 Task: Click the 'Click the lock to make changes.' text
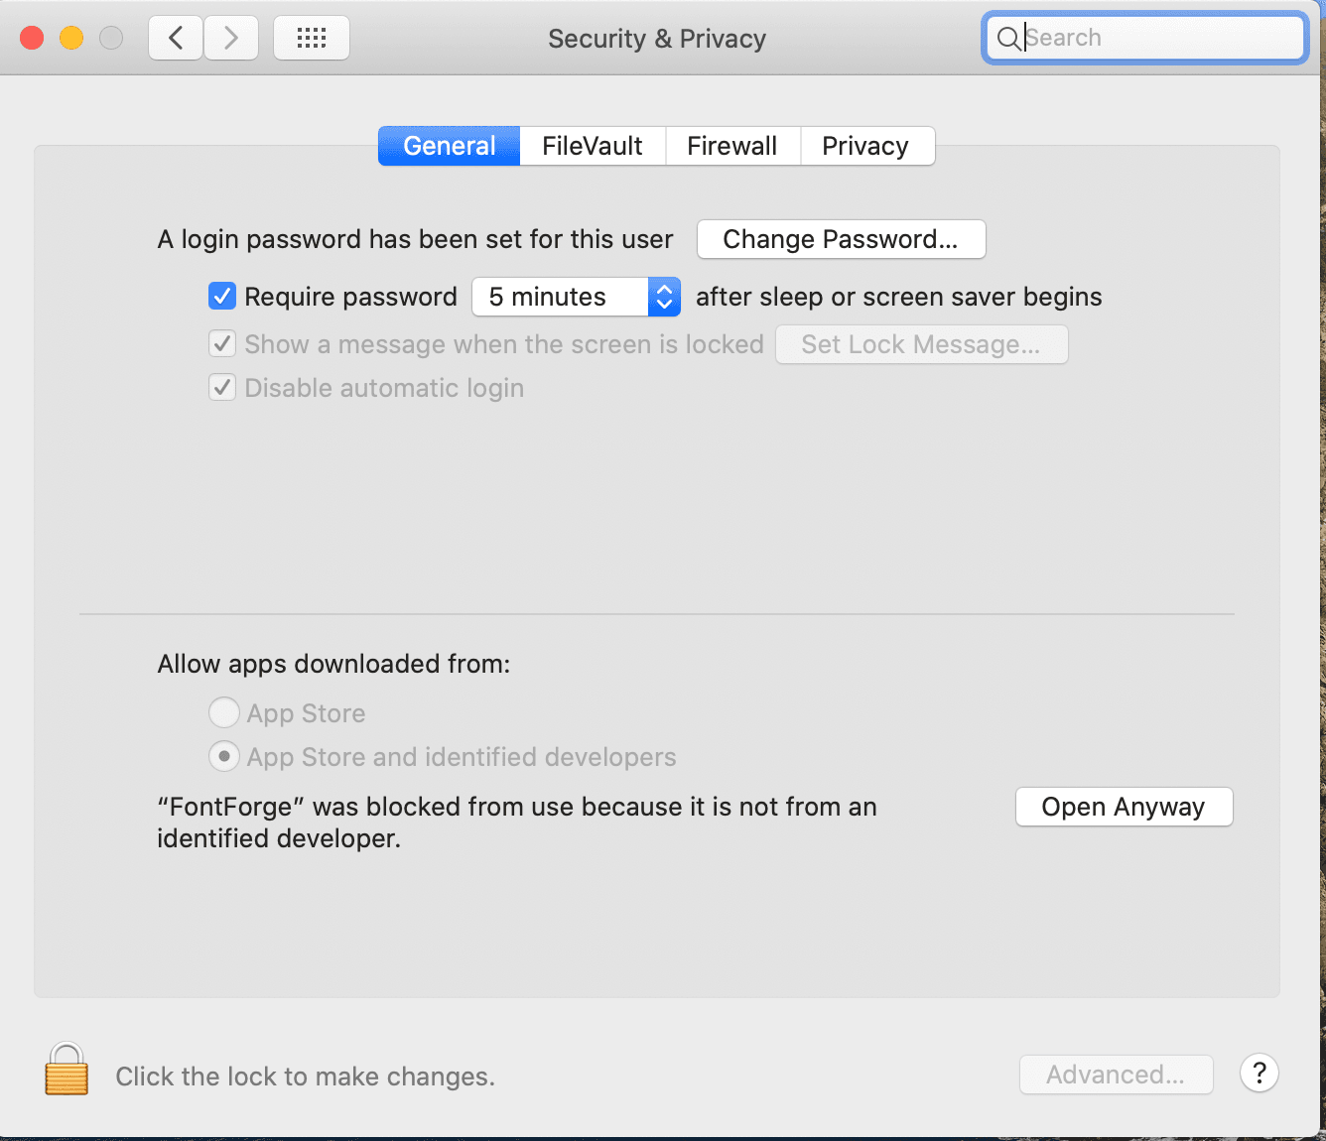[305, 1077]
